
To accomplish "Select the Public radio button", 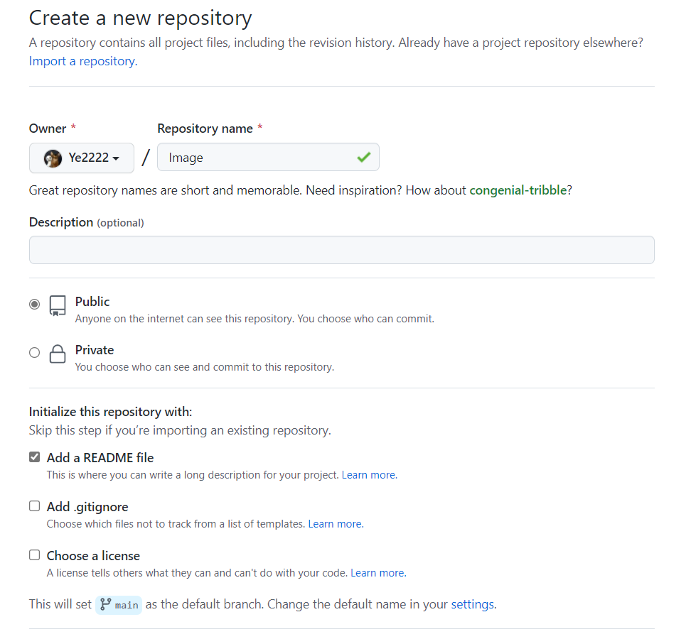I will pyautogui.click(x=34, y=304).
